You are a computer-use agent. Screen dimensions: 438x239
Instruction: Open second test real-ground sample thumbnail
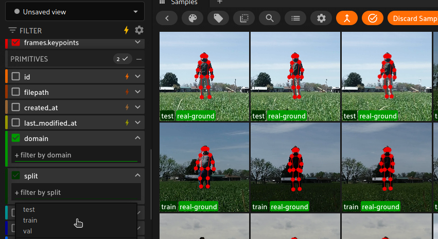point(295,76)
